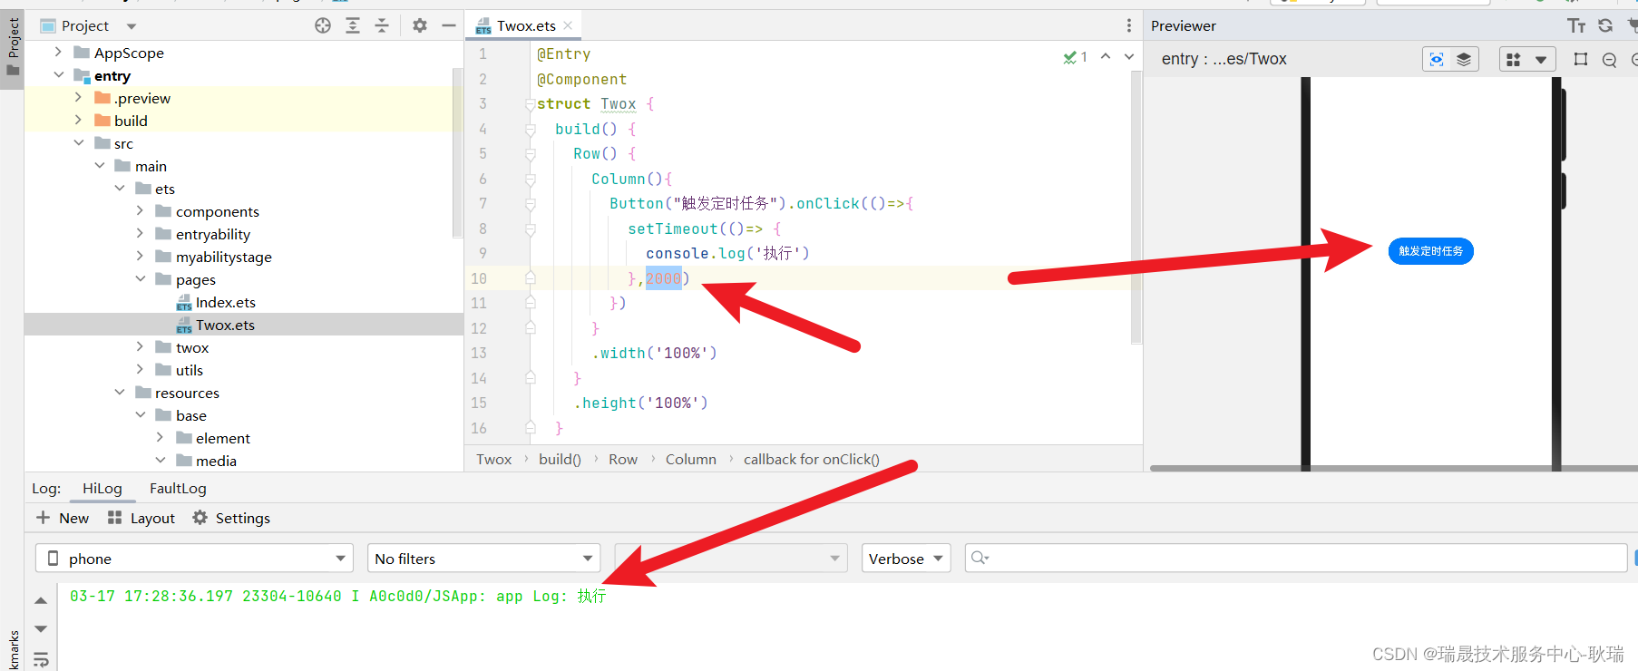This screenshot has width=1638, height=671.
Task: Go to next highlighted problem arrow
Action: (x=1129, y=56)
